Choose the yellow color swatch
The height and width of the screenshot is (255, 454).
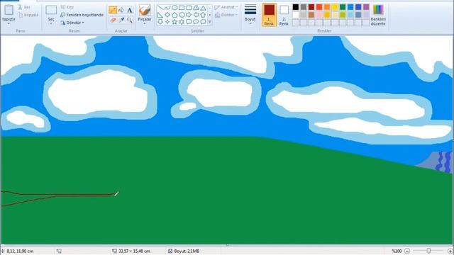click(335, 7)
